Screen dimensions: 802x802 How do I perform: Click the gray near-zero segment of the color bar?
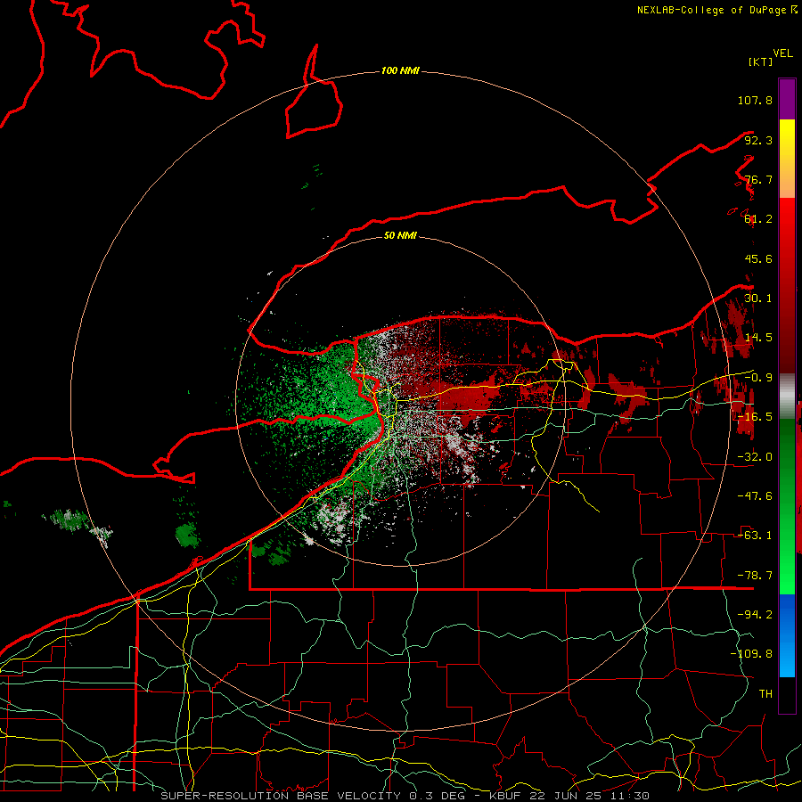(x=787, y=396)
